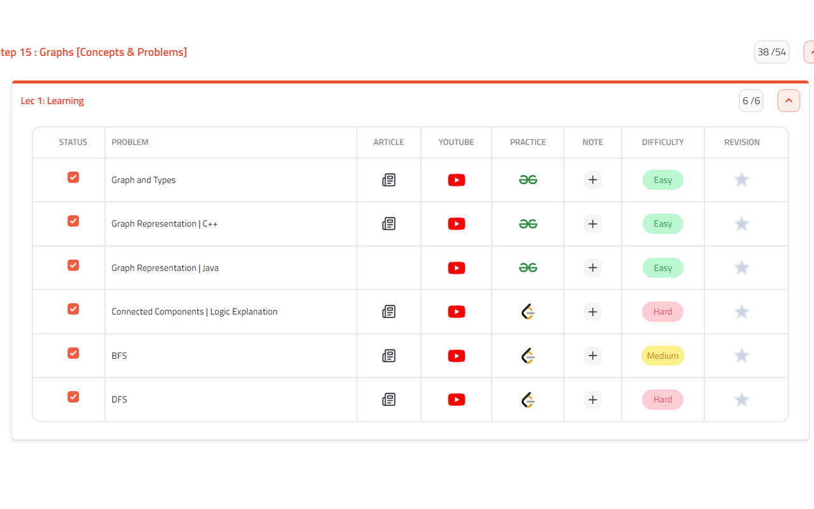This screenshot has height=509, width=814.
Task: Uncheck the DFS status checkbox
Action: pyautogui.click(x=73, y=396)
